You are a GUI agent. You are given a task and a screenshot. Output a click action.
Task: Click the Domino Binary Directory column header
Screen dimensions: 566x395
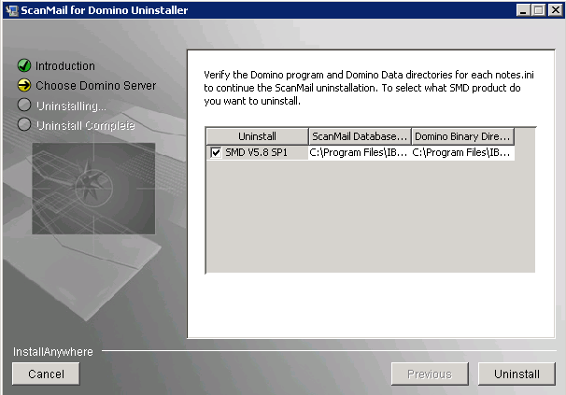point(461,136)
